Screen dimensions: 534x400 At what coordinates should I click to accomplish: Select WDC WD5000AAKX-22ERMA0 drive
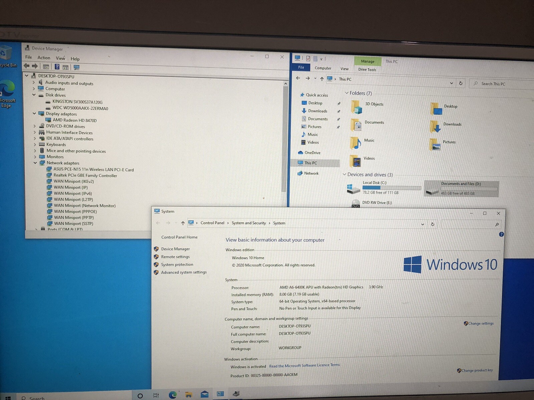tap(80, 108)
